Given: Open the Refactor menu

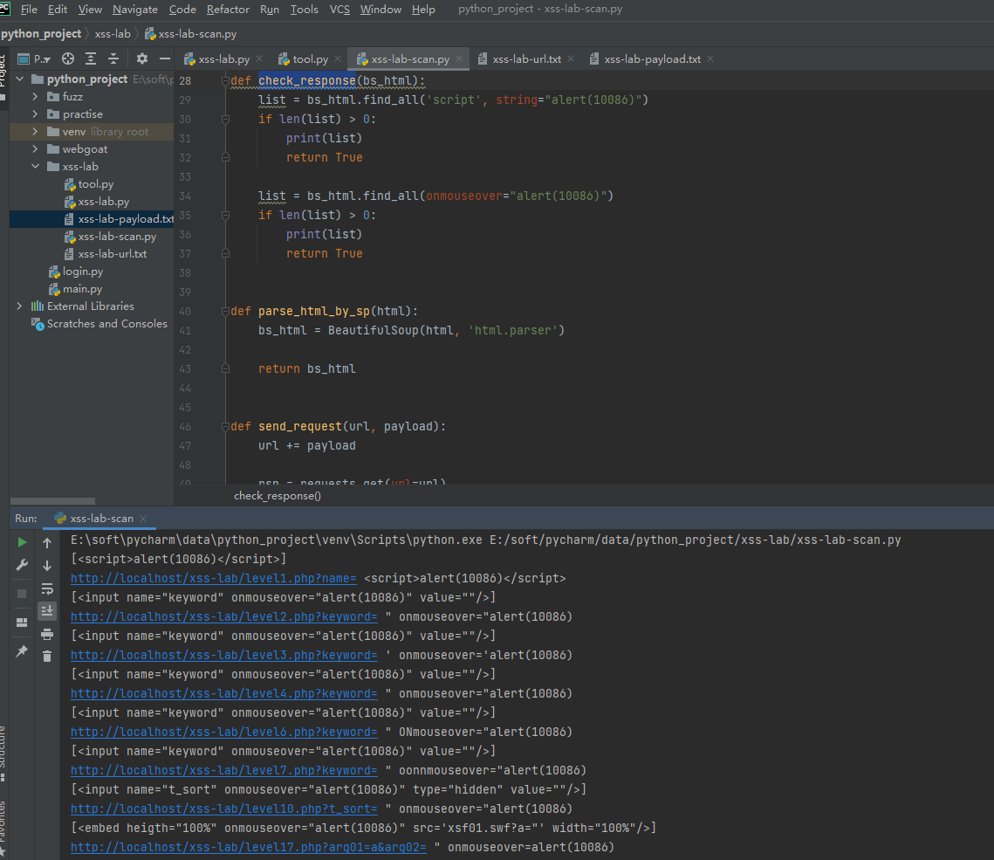Looking at the screenshot, I should coord(228,9).
